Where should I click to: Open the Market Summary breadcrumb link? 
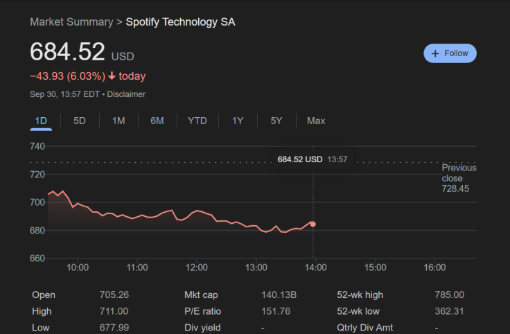[71, 22]
